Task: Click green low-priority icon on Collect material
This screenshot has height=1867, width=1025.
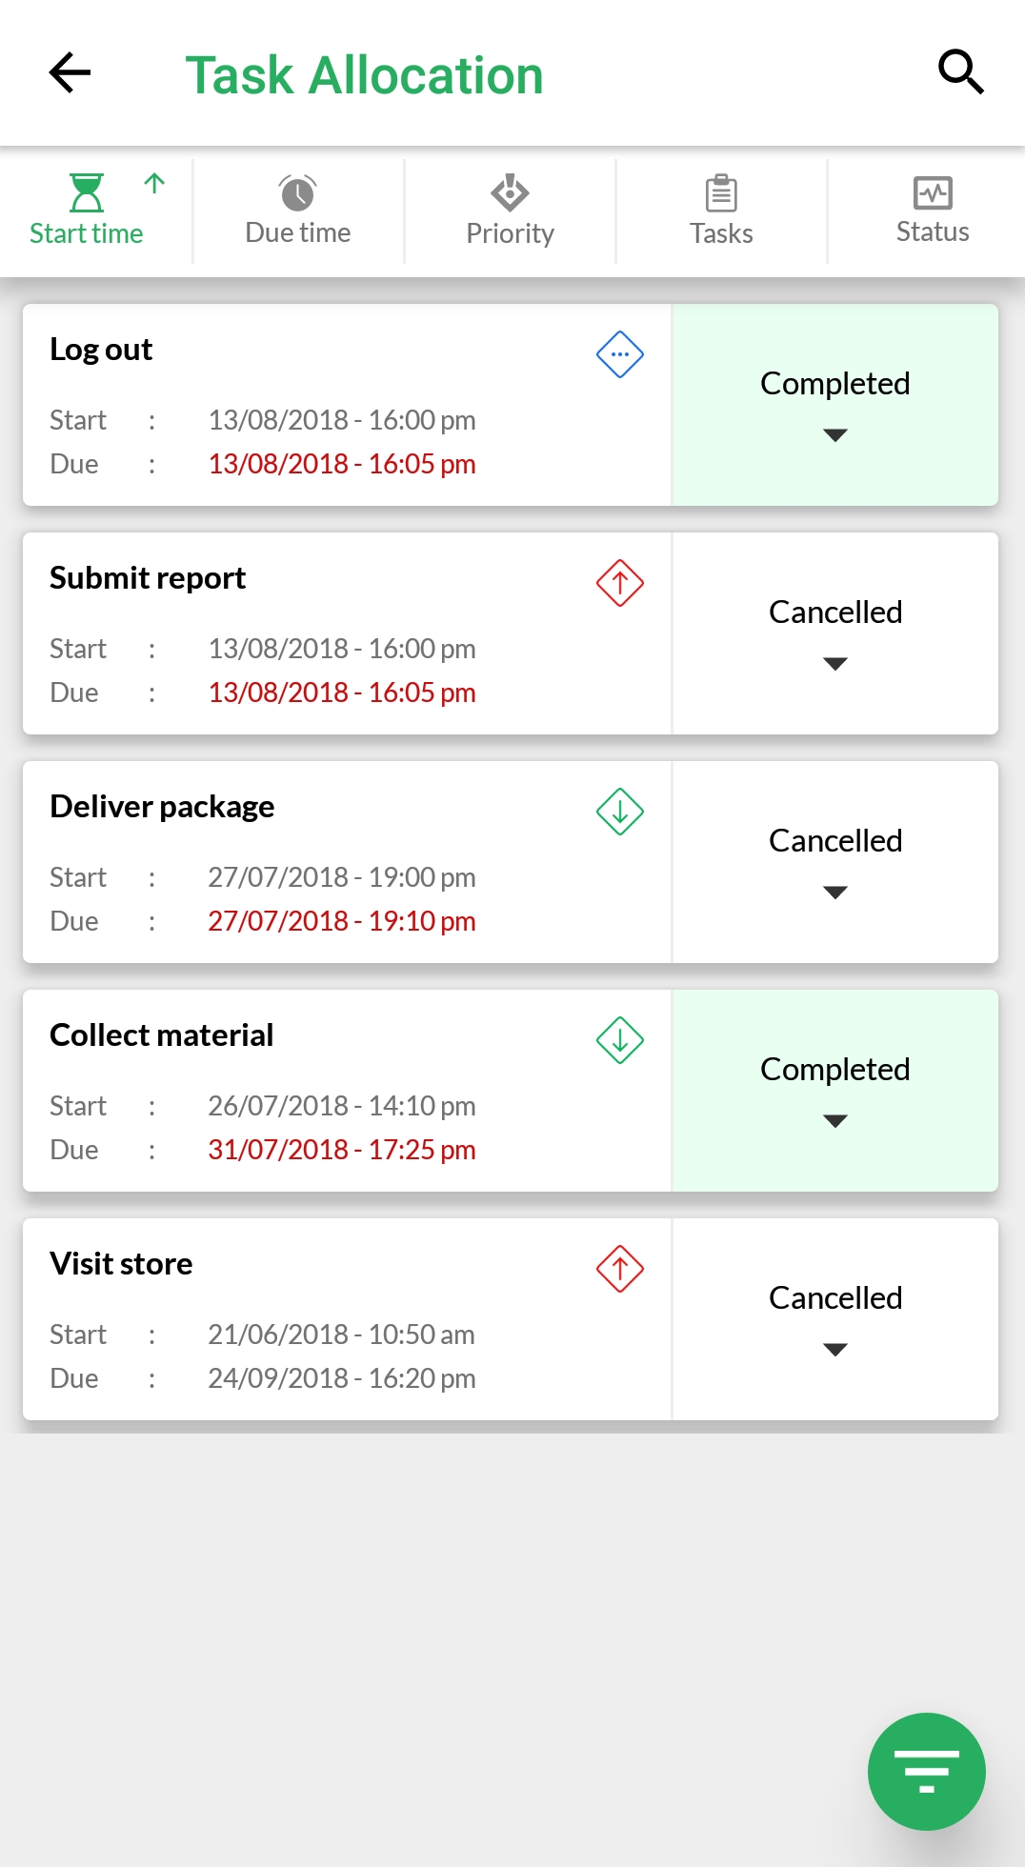Action: point(620,1040)
